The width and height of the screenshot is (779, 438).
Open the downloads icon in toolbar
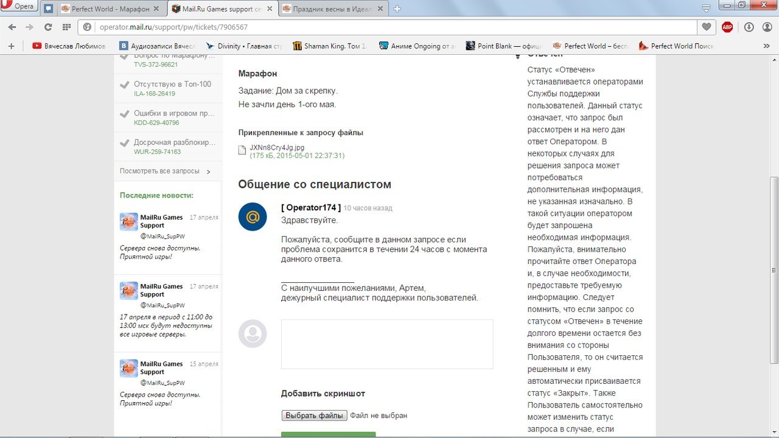point(749,27)
